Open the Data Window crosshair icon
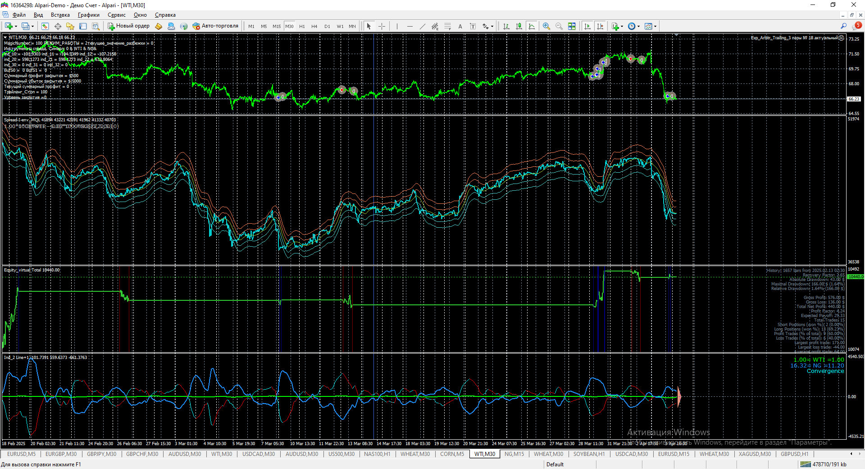Screen dimensions: 865x469 [58, 26]
